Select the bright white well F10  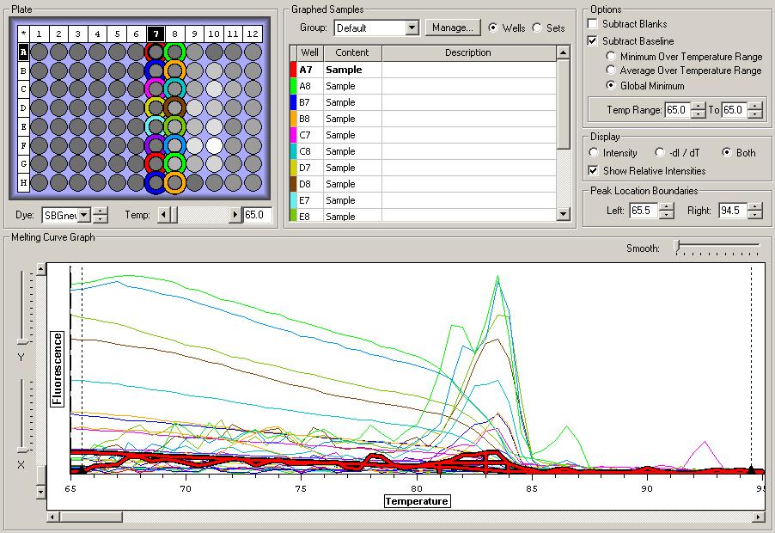[x=214, y=145]
